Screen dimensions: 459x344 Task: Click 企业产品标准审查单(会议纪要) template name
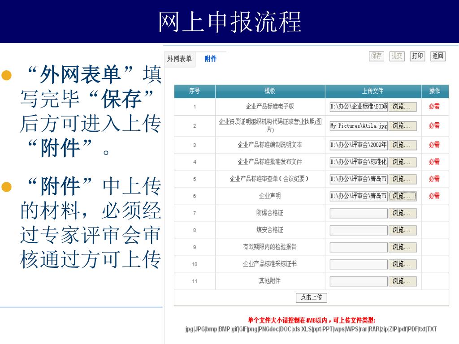click(x=269, y=179)
